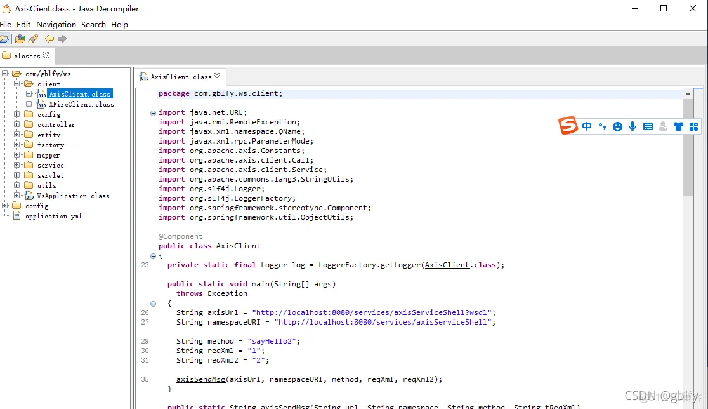
Task: Collapse the AxisClient class body fold marker
Action: [x=153, y=256]
